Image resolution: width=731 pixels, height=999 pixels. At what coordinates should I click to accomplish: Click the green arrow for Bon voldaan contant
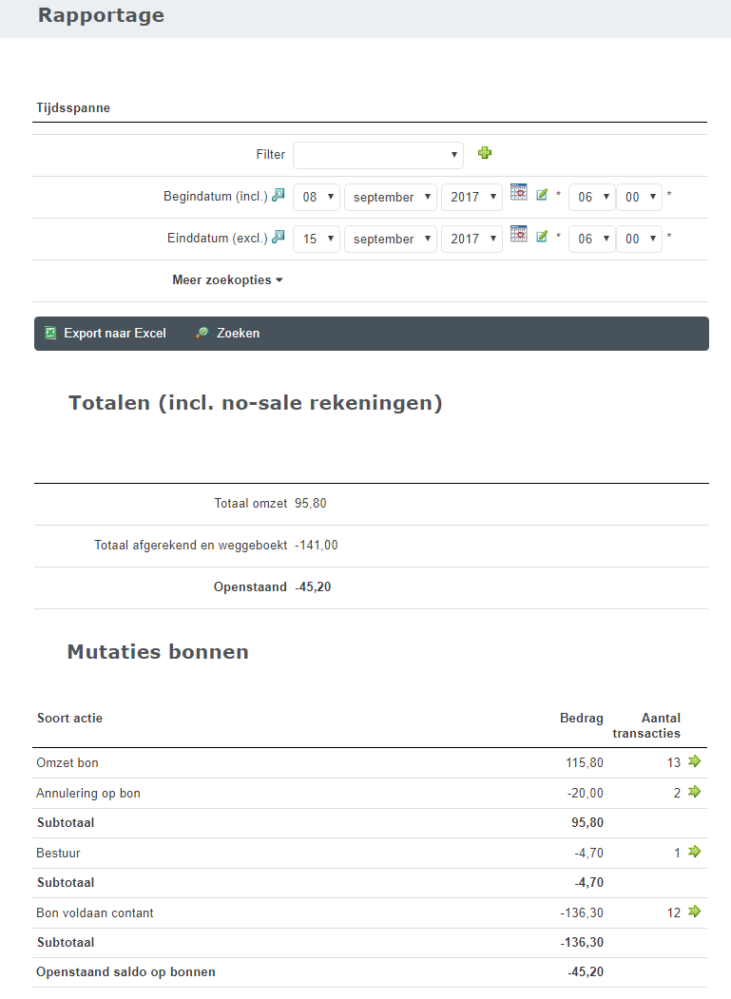[x=695, y=912]
